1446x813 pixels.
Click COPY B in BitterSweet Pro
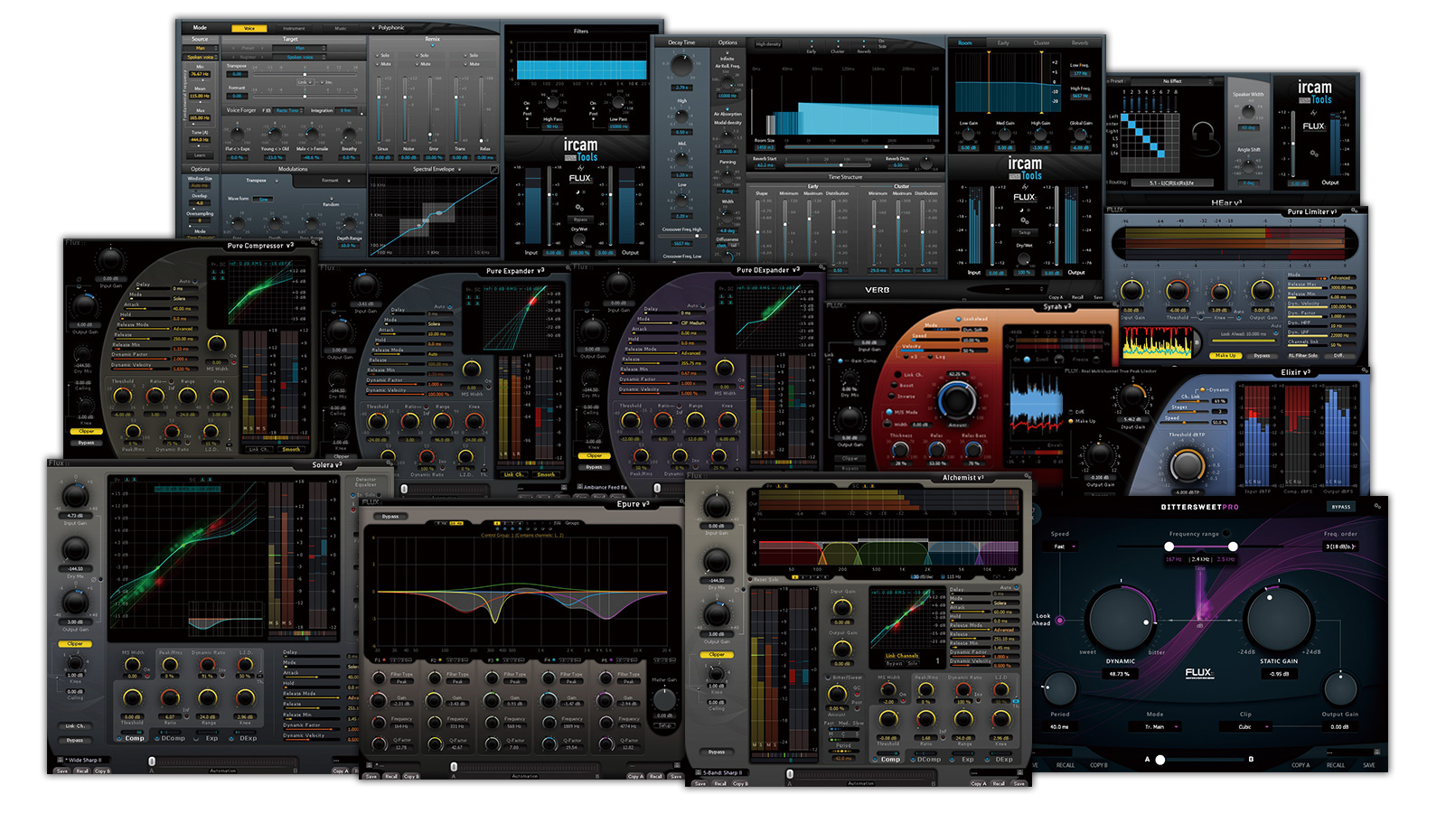[1098, 765]
